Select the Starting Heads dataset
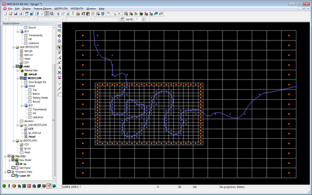Screen dimensions: 312x195 click(x=40, y=98)
